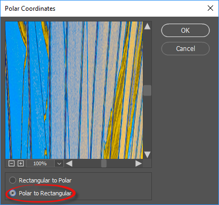219x205 pixels.
Task: Click the preview scroll right arrow
Action: [x=138, y=163]
